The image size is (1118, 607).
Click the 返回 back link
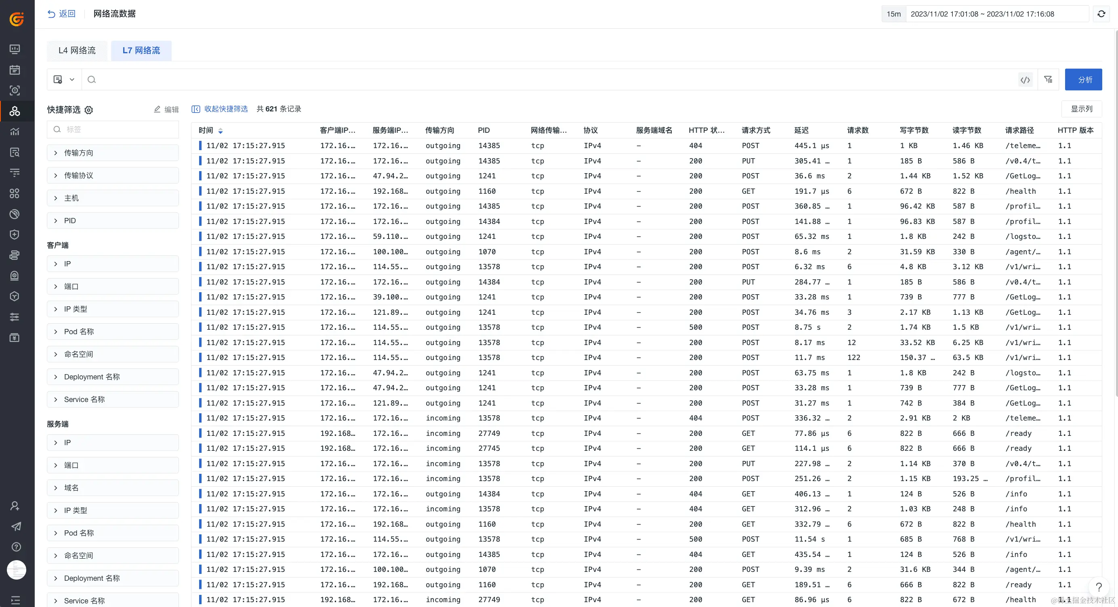[61, 14]
